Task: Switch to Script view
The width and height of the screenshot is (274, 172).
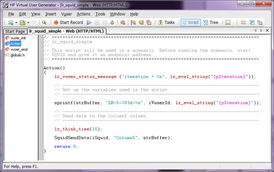Action: [191, 22]
